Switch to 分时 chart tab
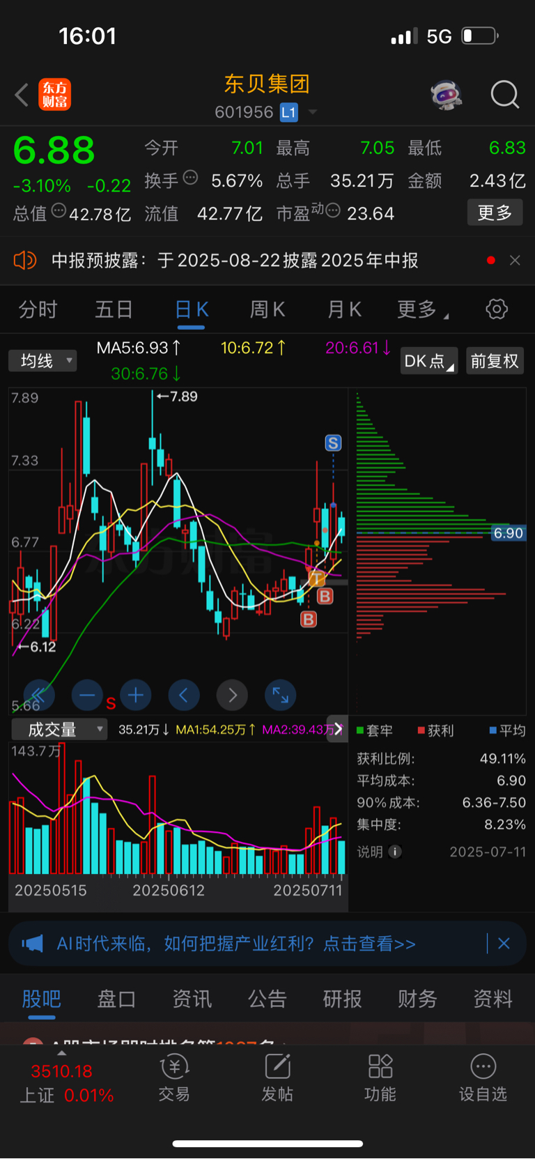This screenshot has height=1159, width=535. 38,309
